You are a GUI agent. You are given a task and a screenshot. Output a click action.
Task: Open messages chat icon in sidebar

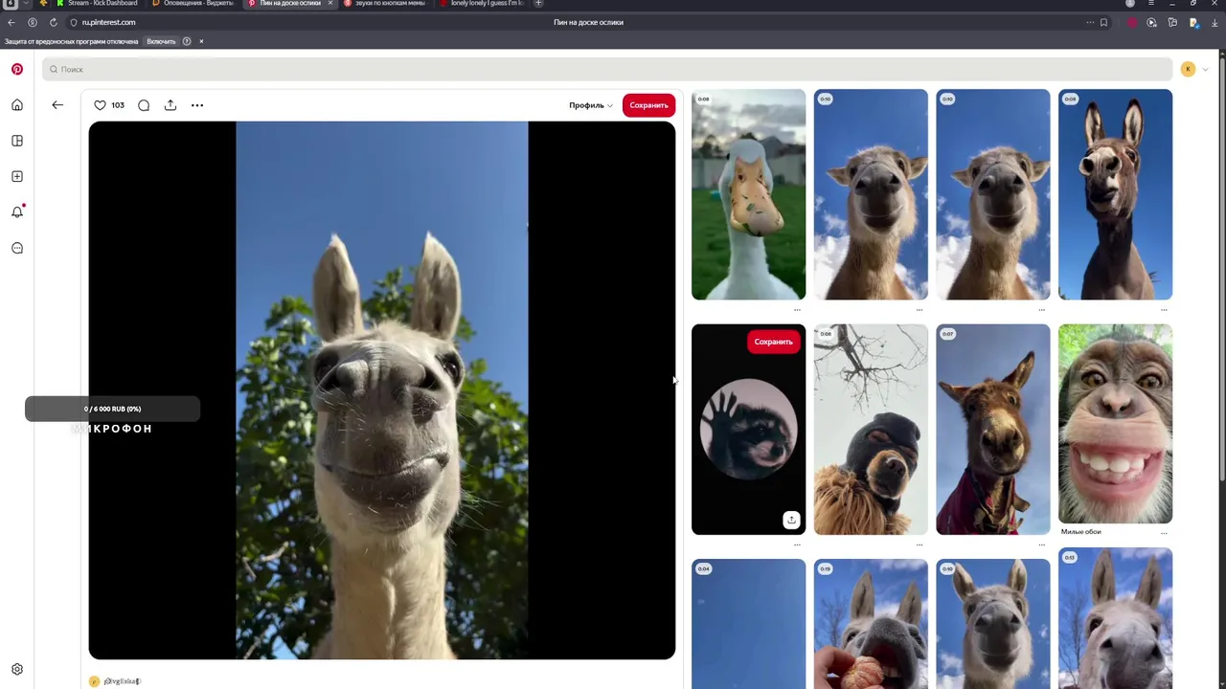click(x=17, y=248)
